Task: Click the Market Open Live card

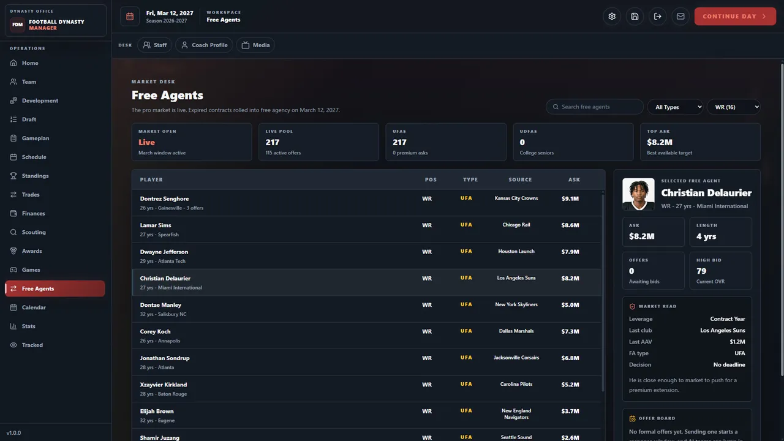Action: [192, 142]
